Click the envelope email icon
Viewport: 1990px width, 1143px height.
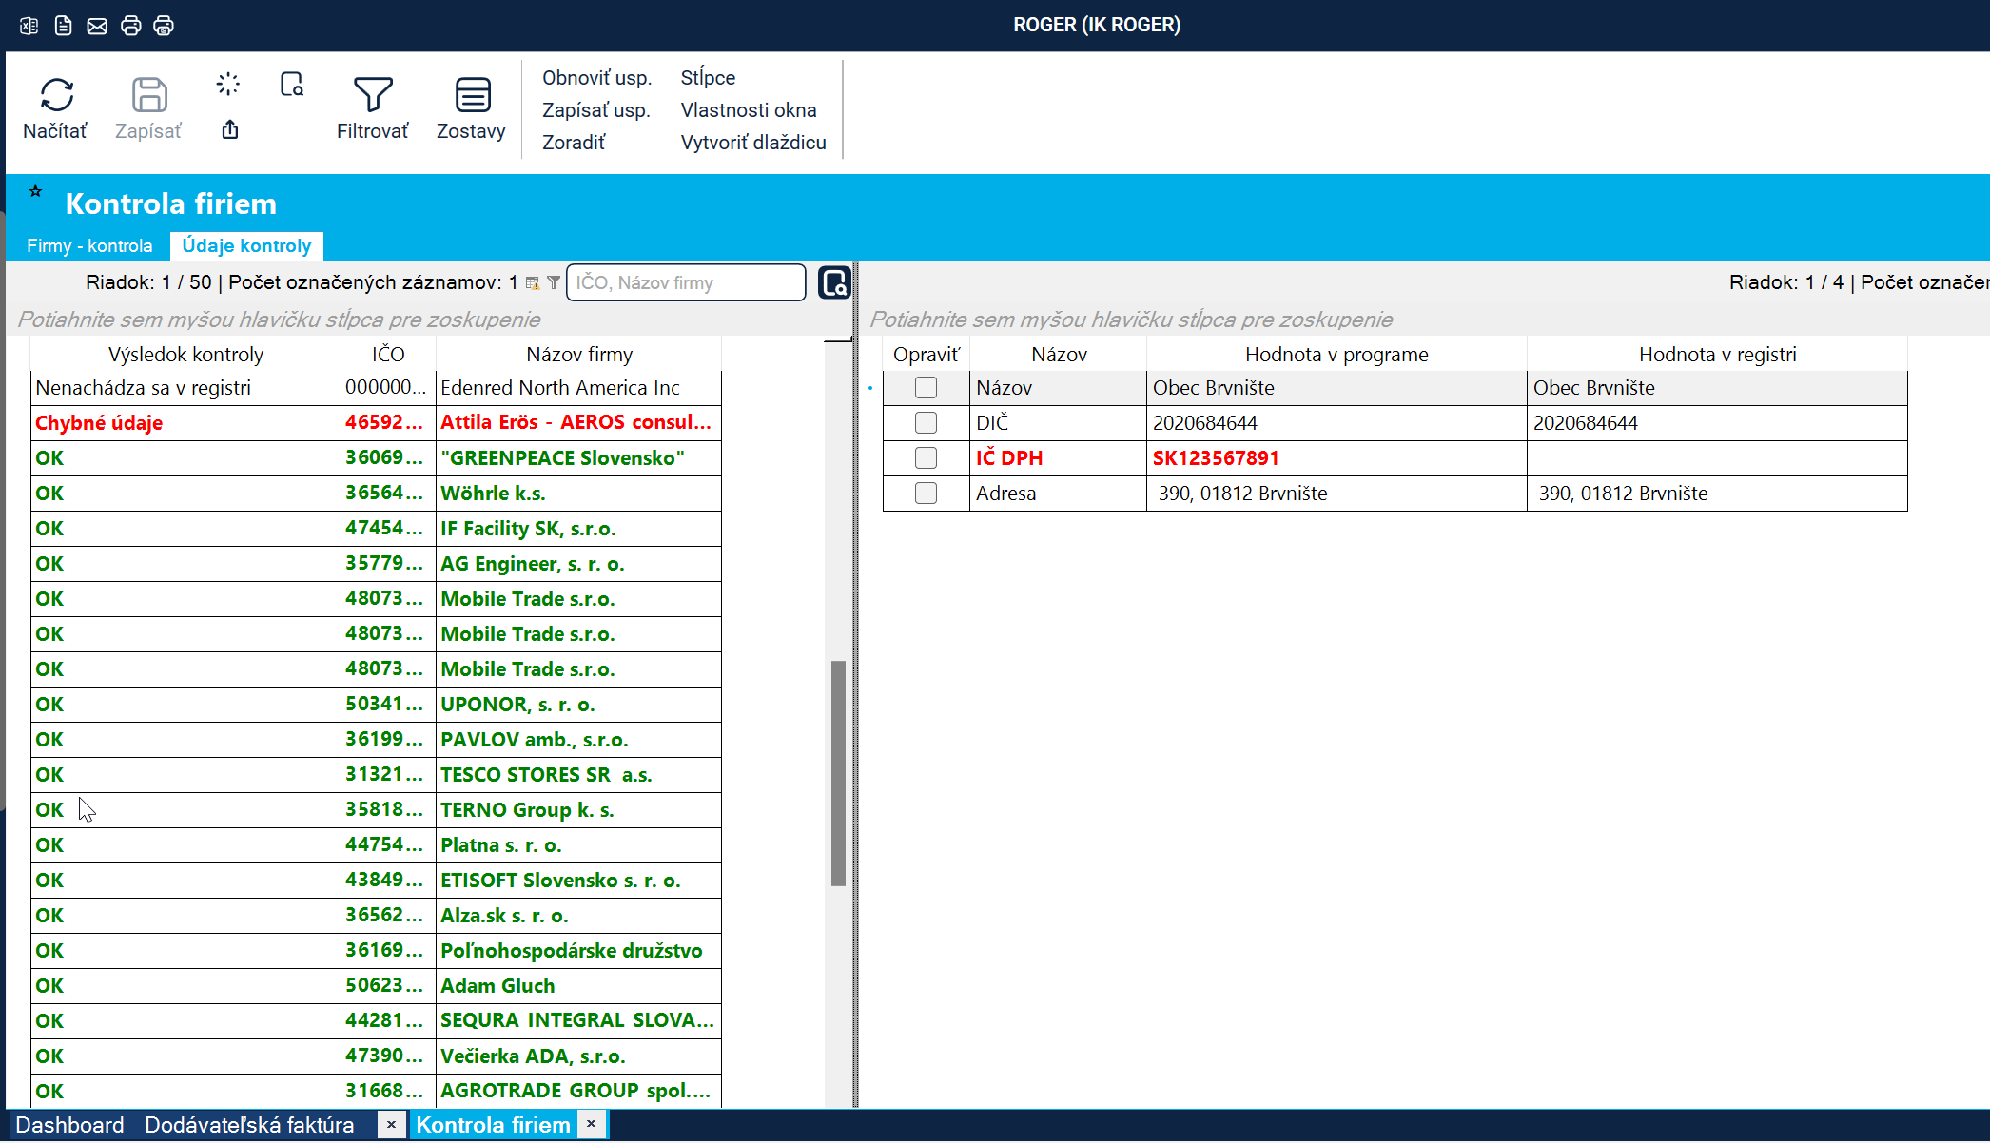pyautogui.click(x=97, y=26)
